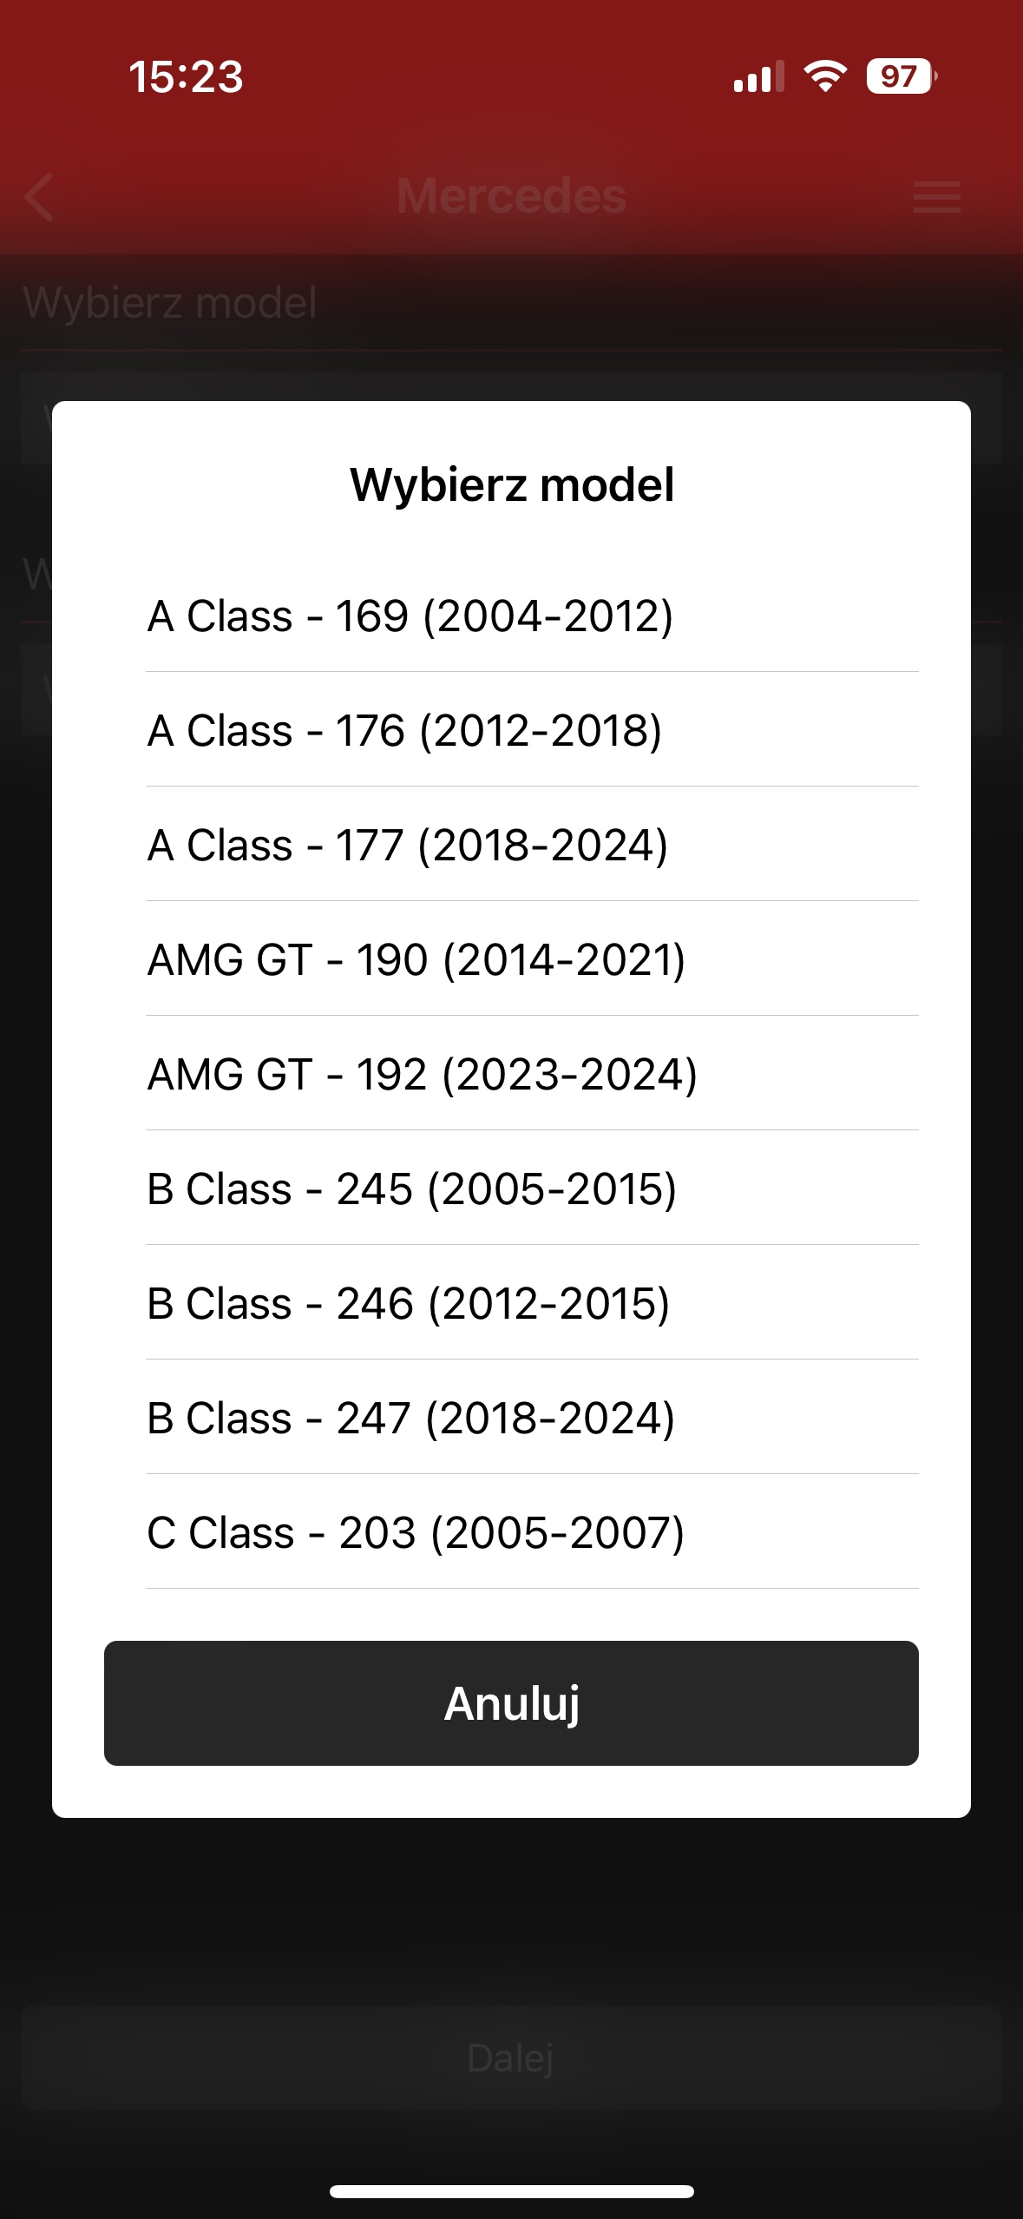
Task: Tap the 15:23 clock in status bar
Action: pos(186,76)
